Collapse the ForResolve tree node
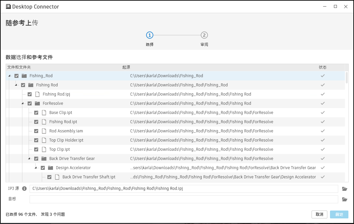This screenshot has width=354, height=224. pos(23,103)
